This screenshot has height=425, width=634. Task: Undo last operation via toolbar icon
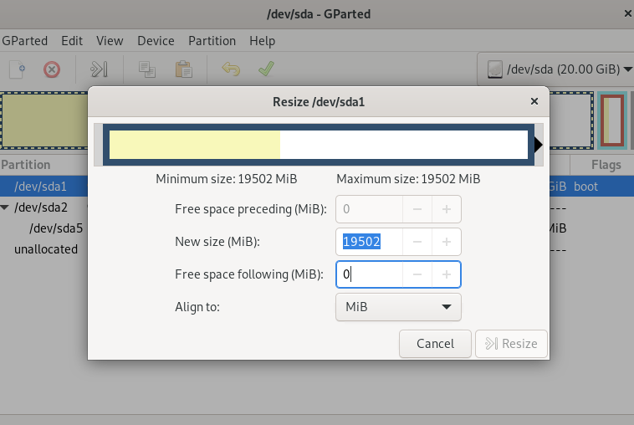231,69
